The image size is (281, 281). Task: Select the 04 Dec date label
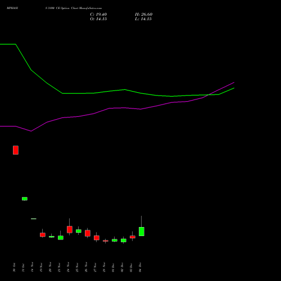click(140, 268)
